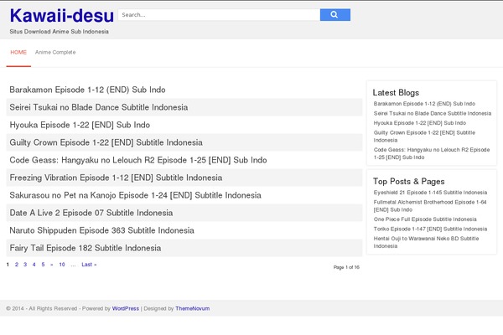Open Guilty Crown Episode 1-22 main post
The width and height of the screenshot is (503, 335).
[106, 142]
